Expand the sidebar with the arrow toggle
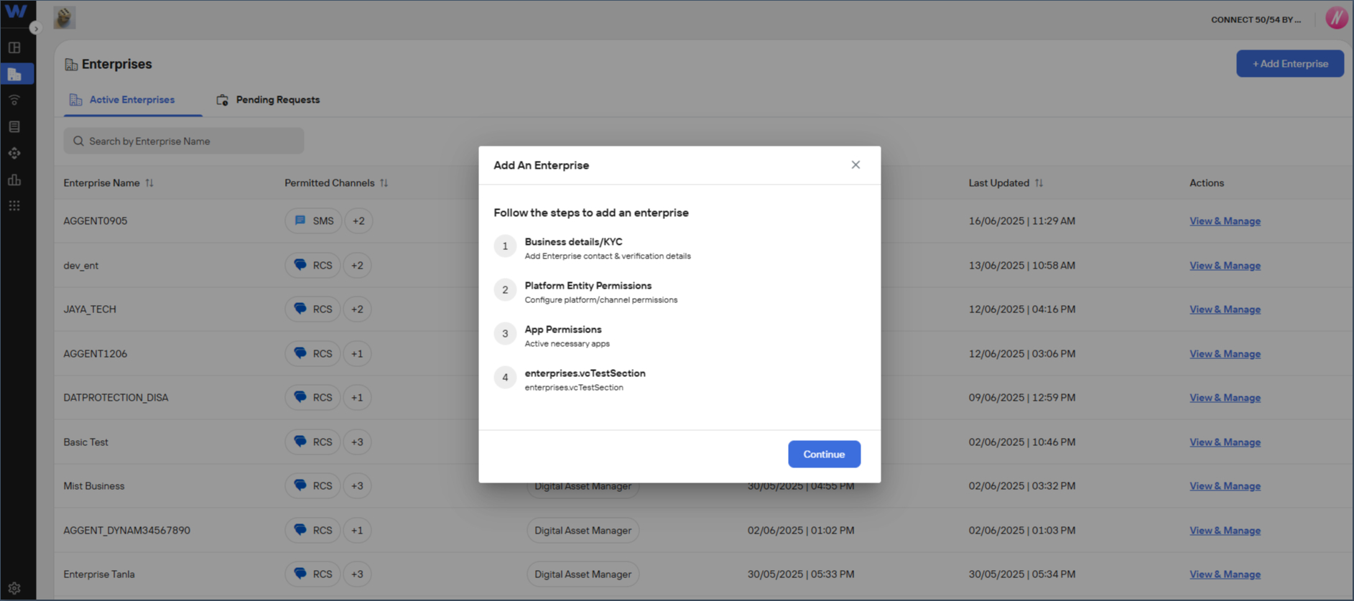Image resolution: width=1354 pixels, height=601 pixels. point(36,28)
